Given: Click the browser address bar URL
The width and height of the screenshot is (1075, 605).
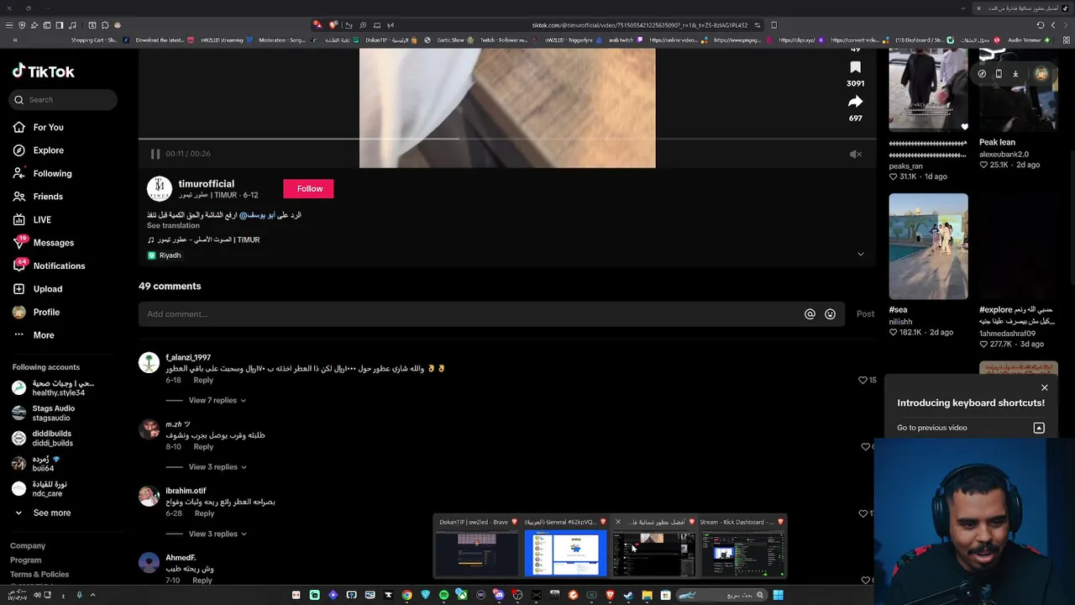Looking at the screenshot, I should [639, 25].
